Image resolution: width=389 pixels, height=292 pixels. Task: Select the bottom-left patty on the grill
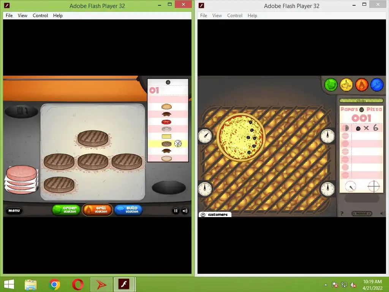pyautogui.click(x=59, y=185)
